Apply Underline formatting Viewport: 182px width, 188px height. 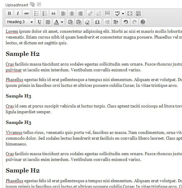tap(39, 22)
